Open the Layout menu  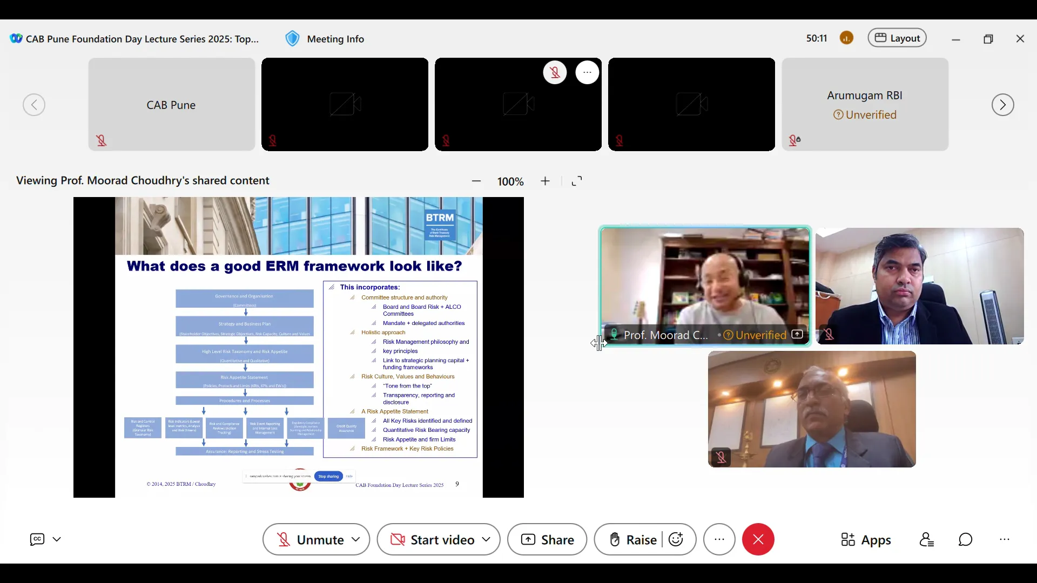coord(897,38)
